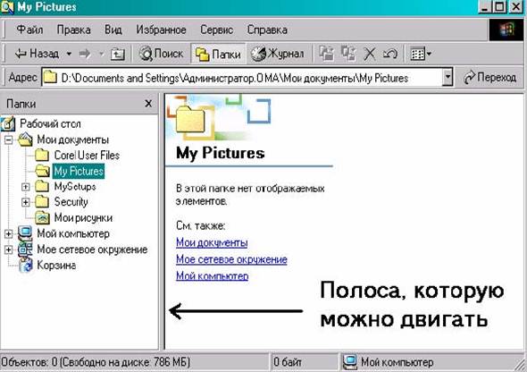Expand the Мой компьютер tree node
The image size is (527, 372).
pyautogui.click(x=8, y=233)
